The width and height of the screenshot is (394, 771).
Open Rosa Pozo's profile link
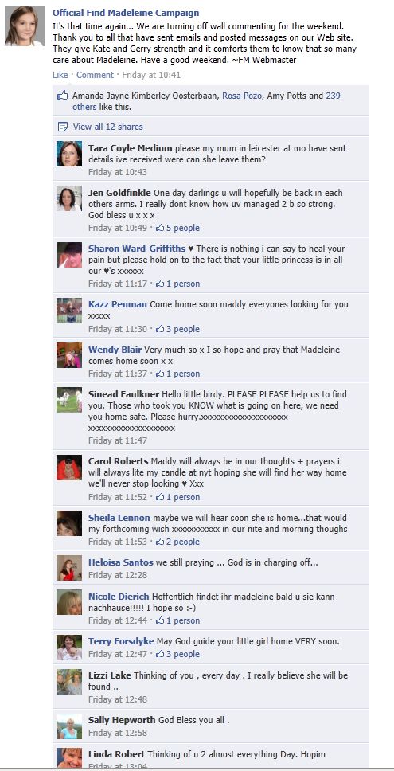[242, 96]
